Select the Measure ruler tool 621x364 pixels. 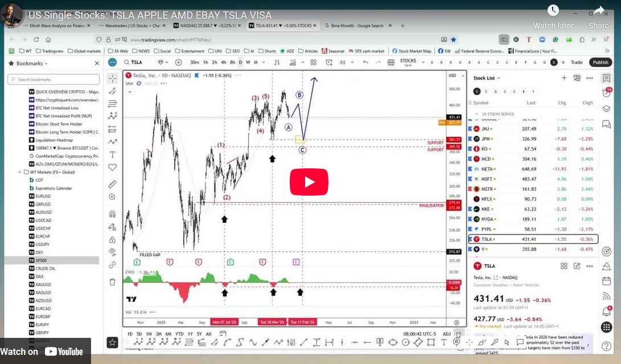tap(112, 184)
